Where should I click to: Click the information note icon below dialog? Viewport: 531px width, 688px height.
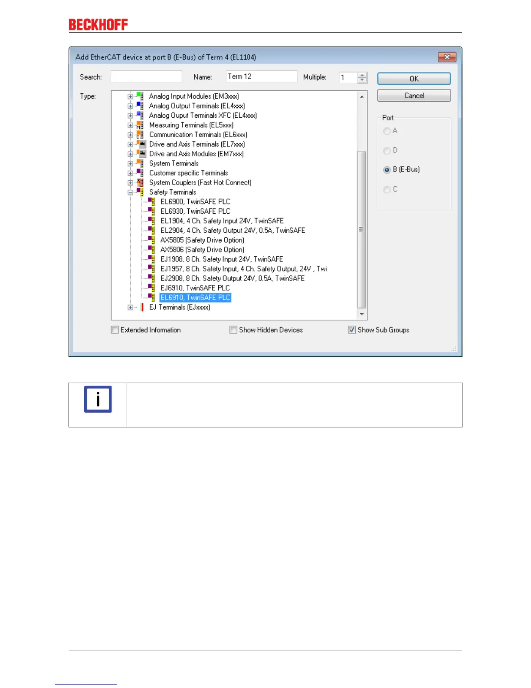pyautogui.click(x=98, y=399)
